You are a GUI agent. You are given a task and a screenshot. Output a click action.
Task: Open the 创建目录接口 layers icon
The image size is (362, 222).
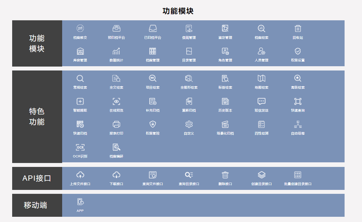[x=261, y=175]
